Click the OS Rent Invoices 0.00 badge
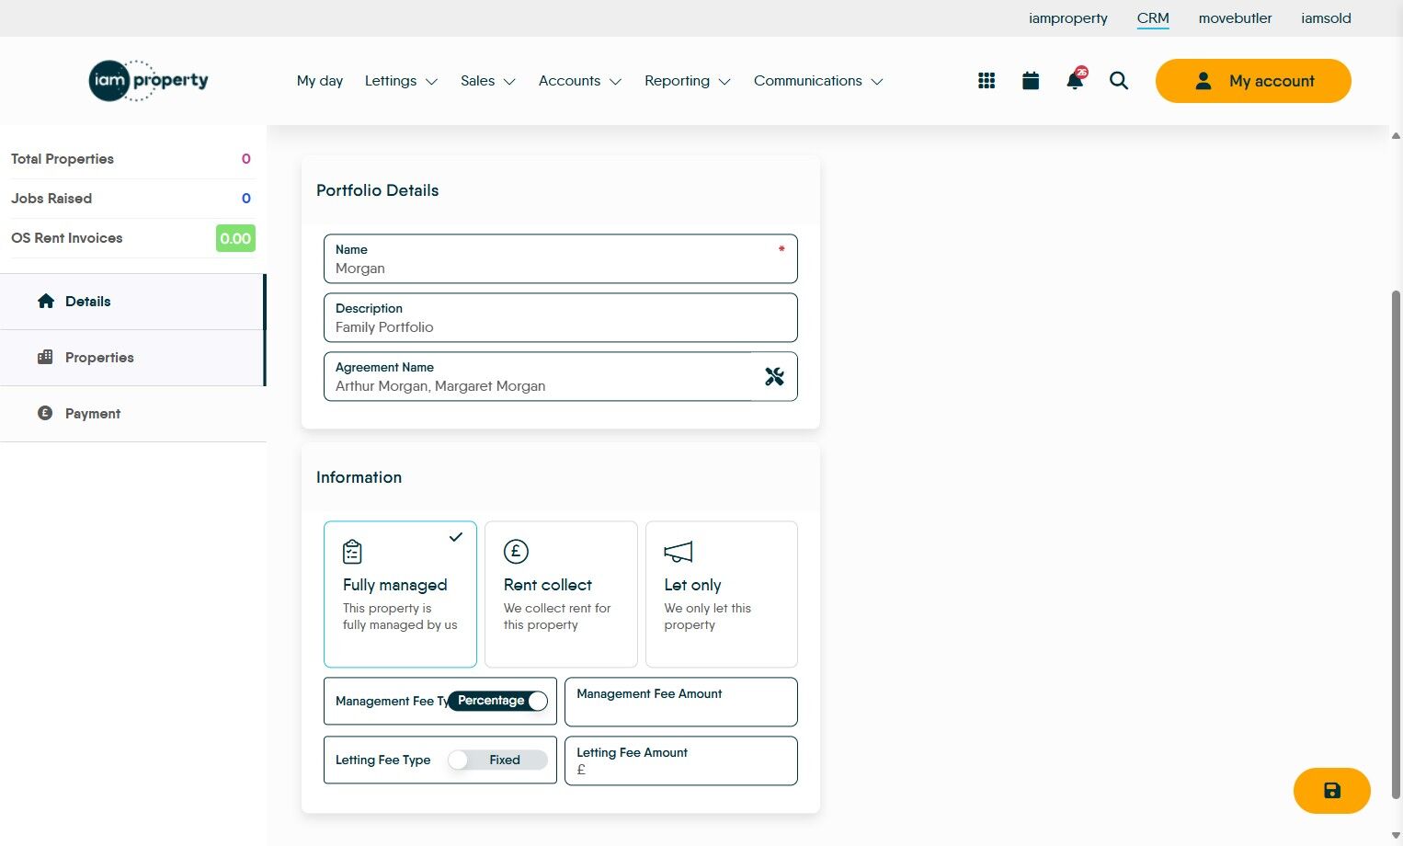Screen dimensions: 1403x846 235,238
